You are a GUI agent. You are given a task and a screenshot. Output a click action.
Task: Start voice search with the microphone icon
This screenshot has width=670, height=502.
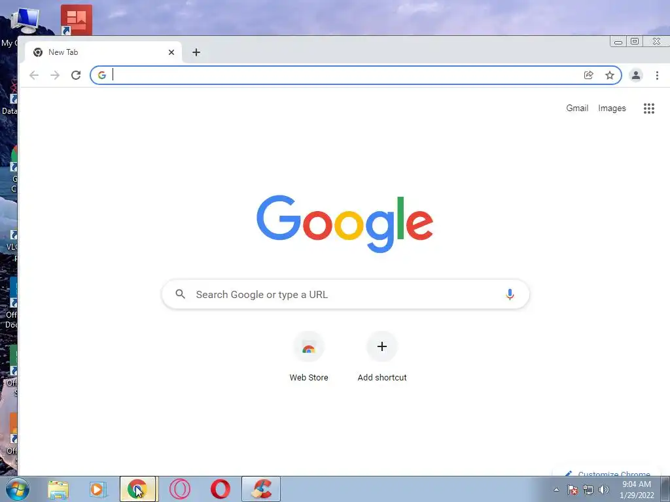pos(510,295)
